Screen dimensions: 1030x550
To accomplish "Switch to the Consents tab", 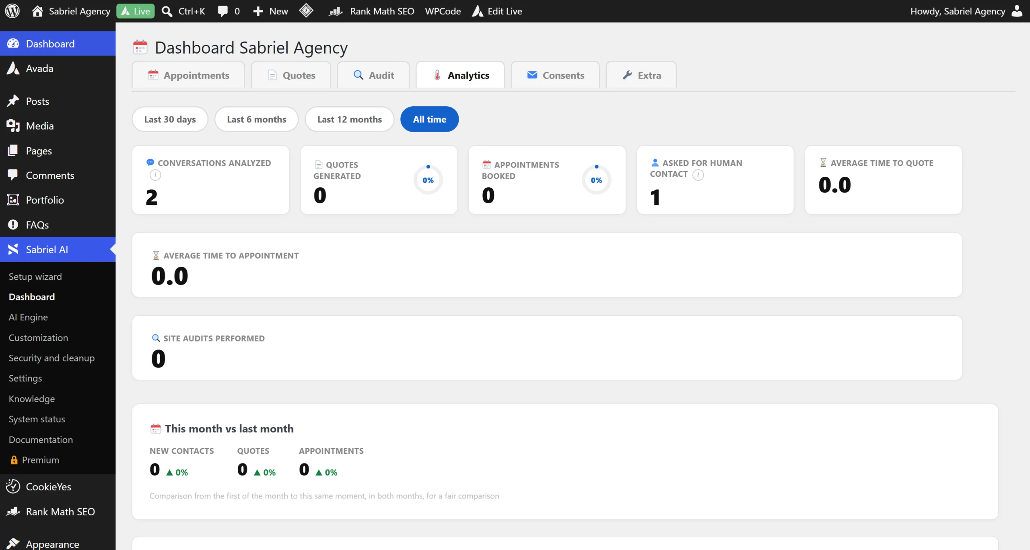I will 555,75.
